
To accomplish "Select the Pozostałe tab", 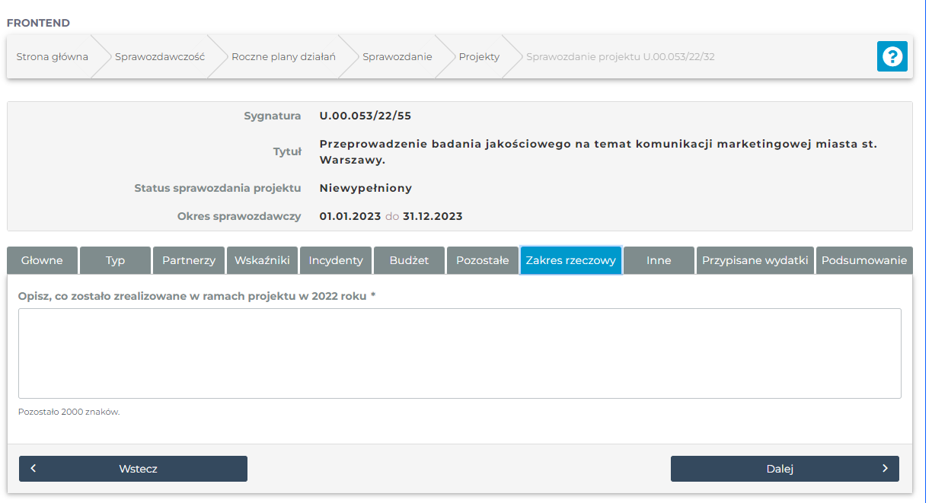I will (x=482, y=260).
